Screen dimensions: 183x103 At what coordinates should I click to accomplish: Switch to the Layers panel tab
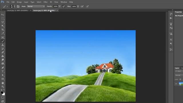(x=177, y=68)
